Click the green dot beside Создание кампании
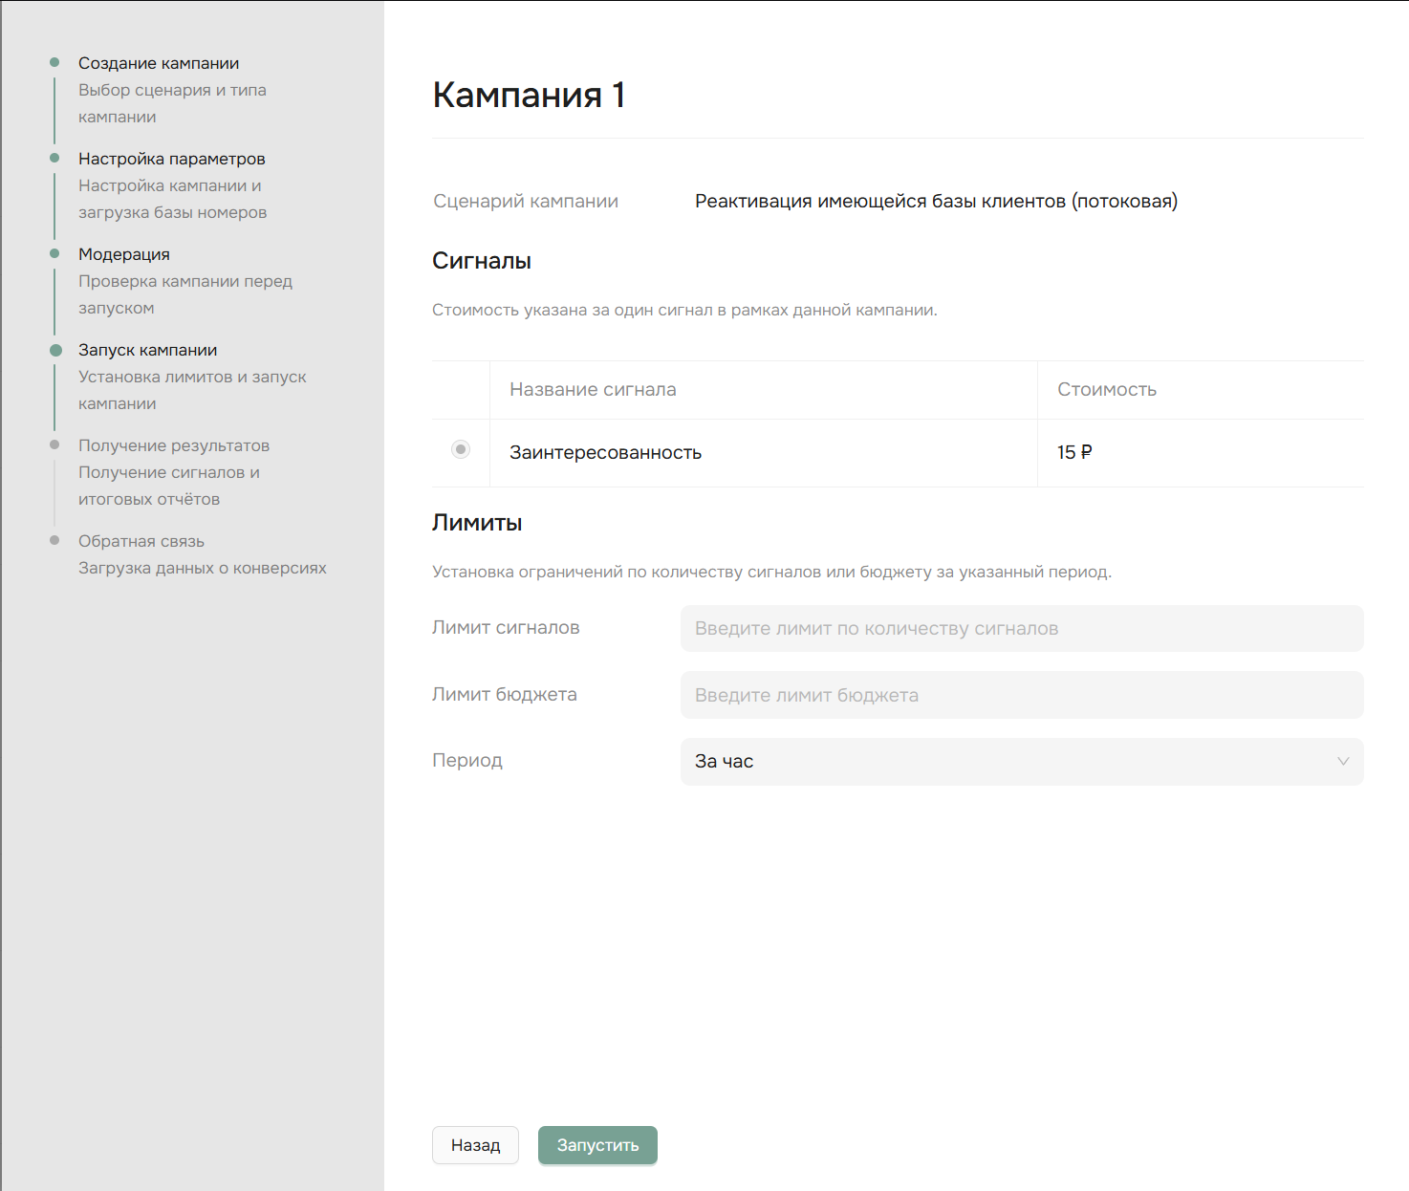The width and height of the screenshot is (1409, 1191). [54, 63]
